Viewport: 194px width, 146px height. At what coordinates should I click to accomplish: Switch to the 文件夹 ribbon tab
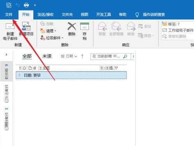tap(67, 14)
